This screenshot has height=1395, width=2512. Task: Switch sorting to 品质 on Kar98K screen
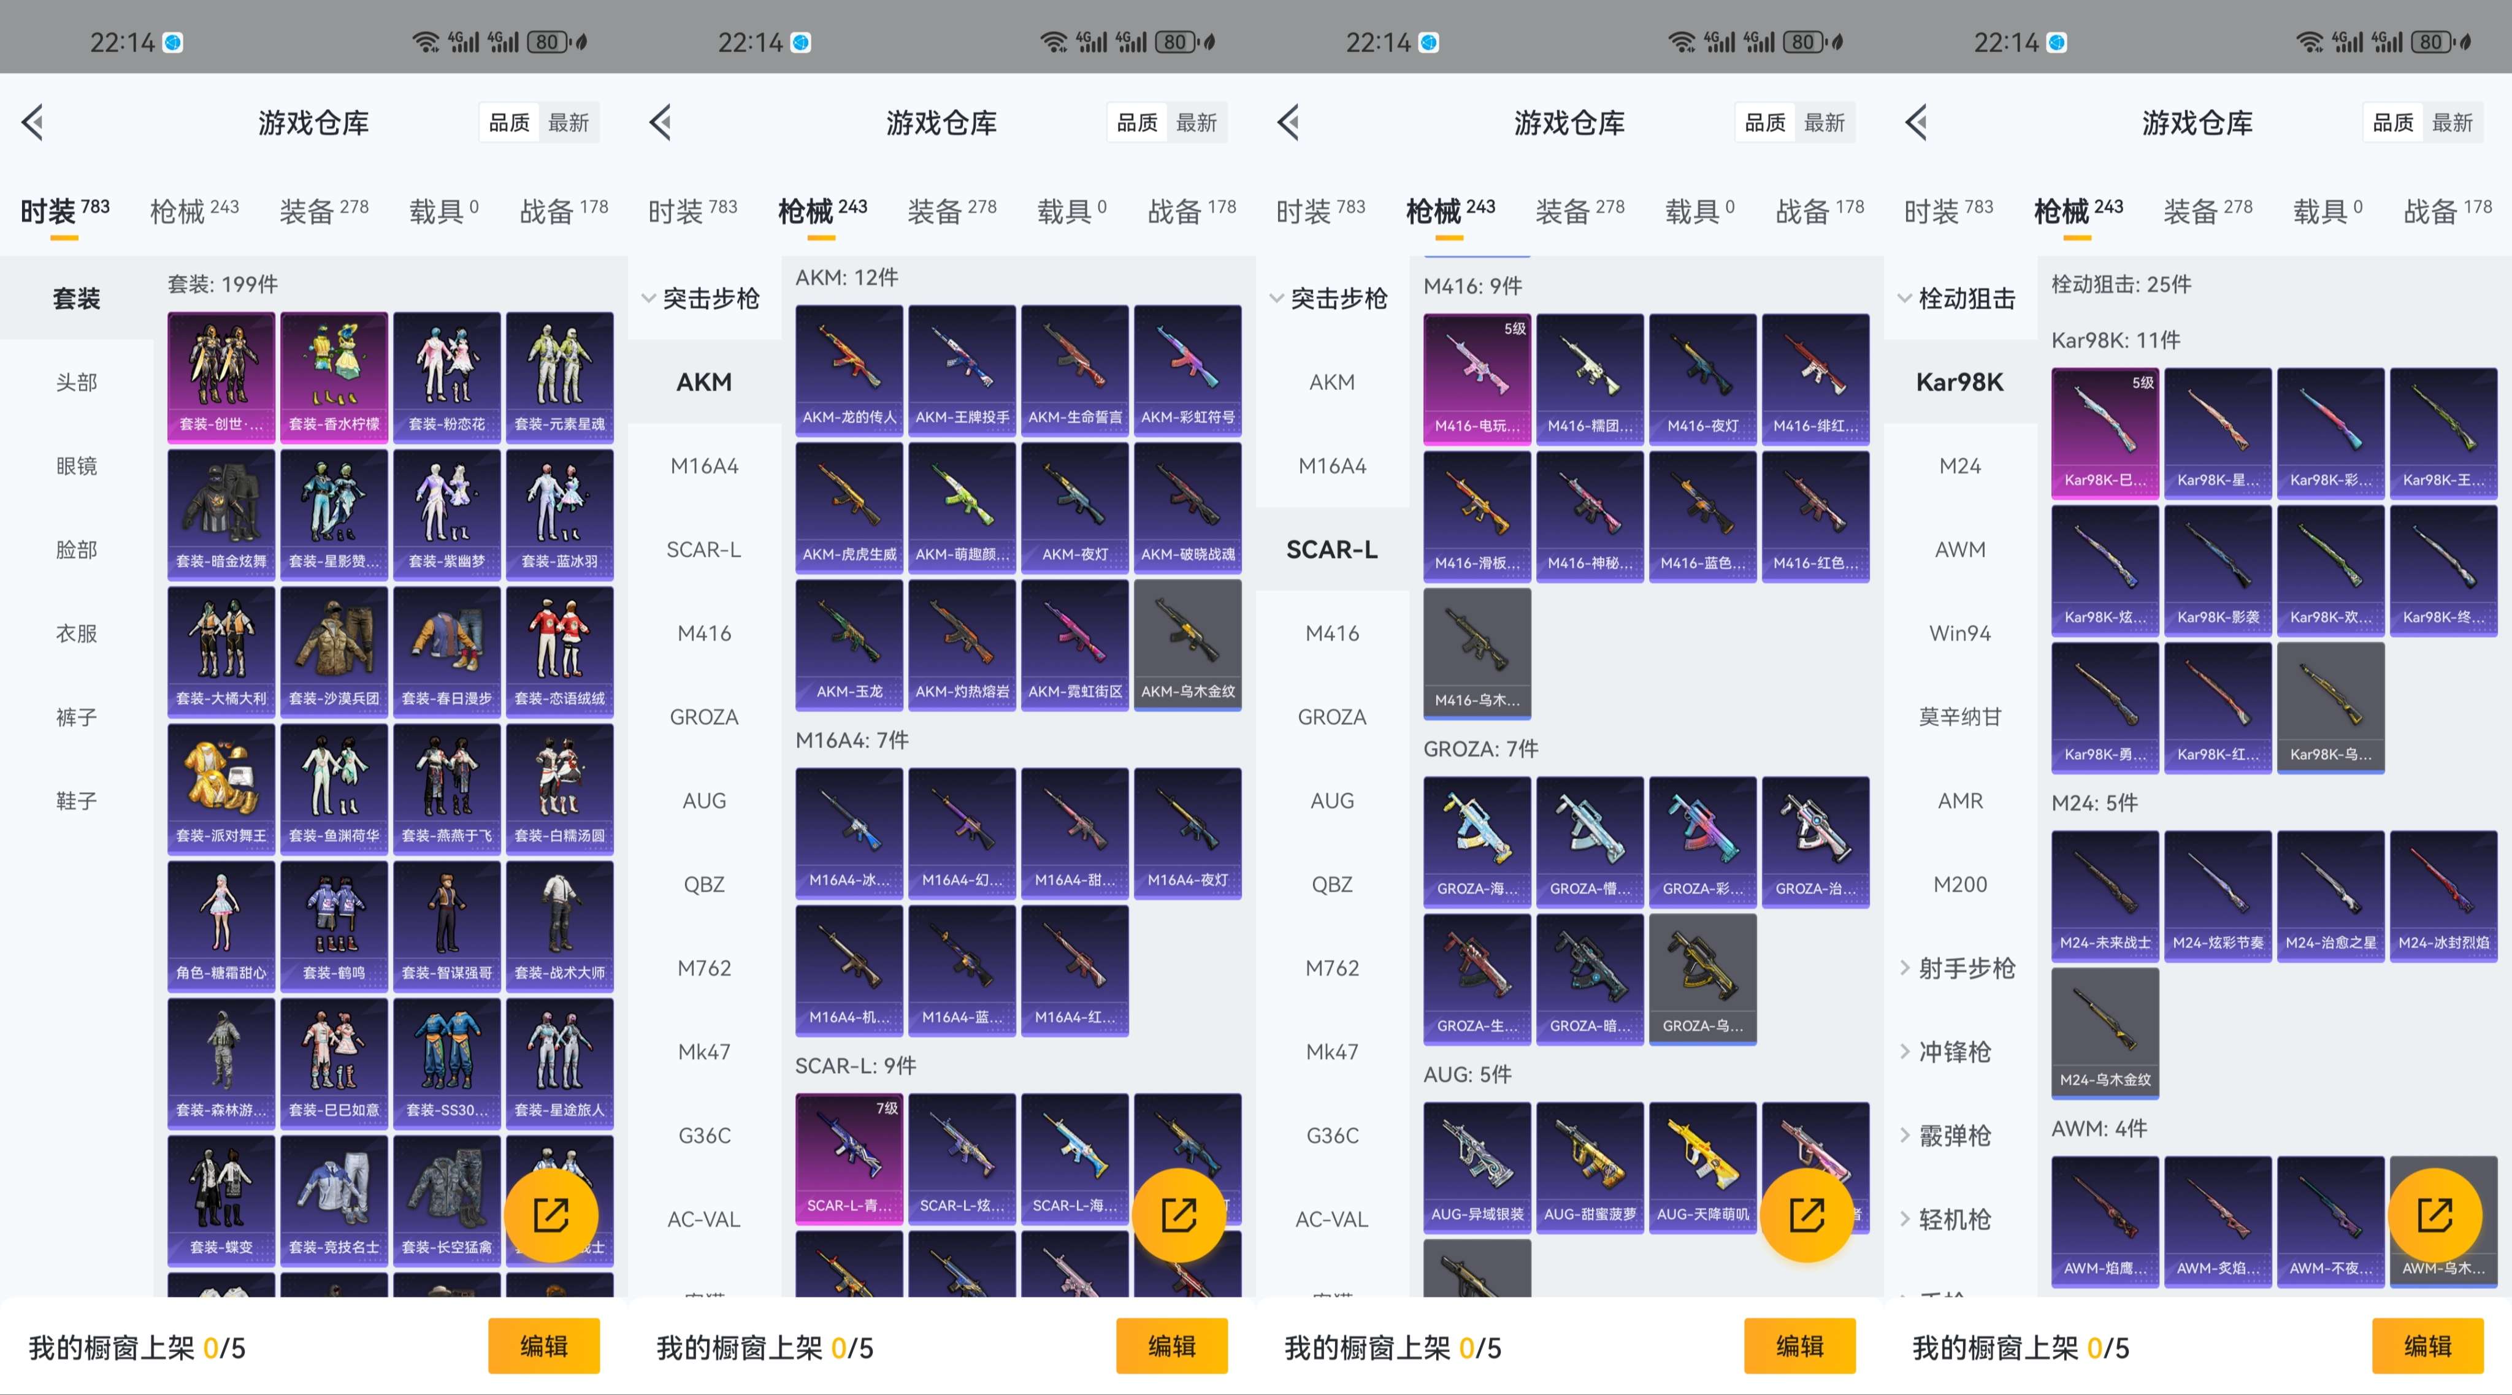pos(2393,123)
